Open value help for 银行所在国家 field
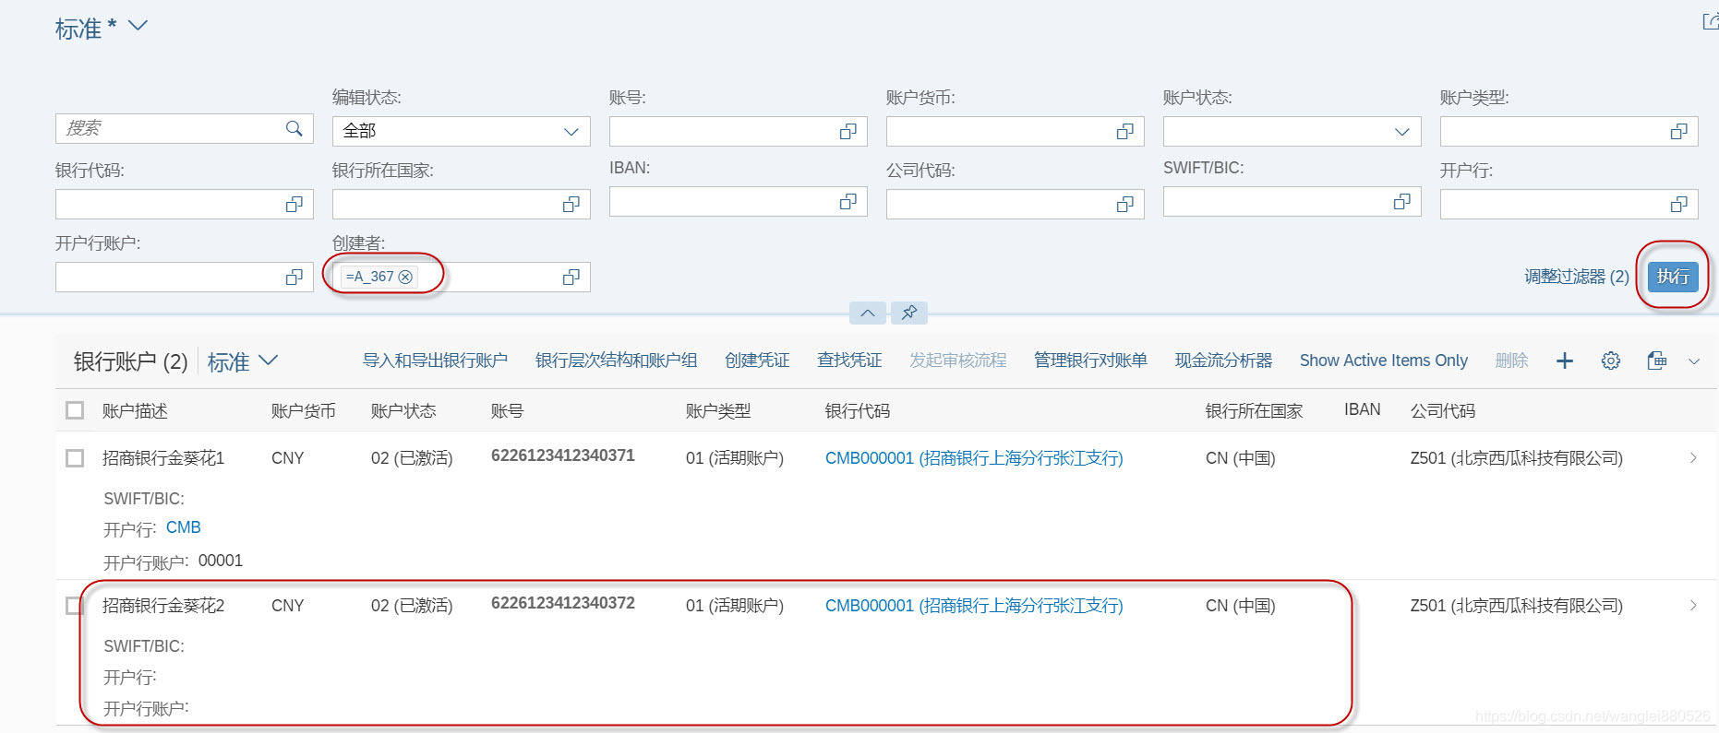 (x=571, y=205)
